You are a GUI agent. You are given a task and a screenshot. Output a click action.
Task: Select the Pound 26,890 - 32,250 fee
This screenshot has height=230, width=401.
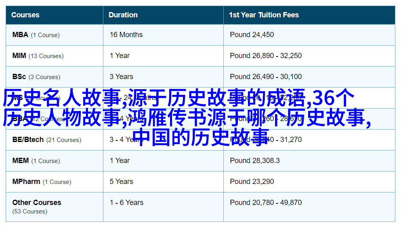(266, 56)
